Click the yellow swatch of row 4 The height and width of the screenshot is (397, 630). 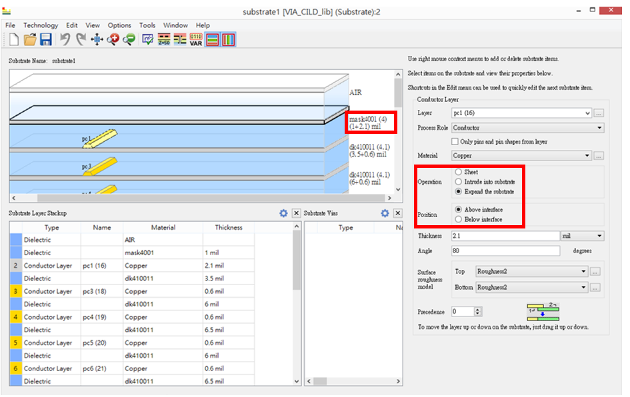(16, 316)
